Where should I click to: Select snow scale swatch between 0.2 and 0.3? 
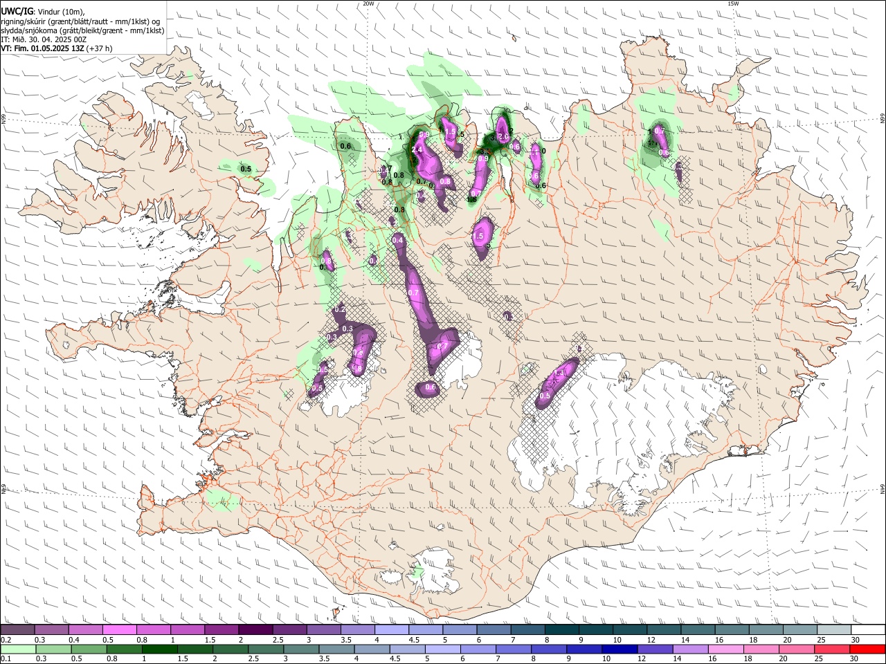(17, 630)
